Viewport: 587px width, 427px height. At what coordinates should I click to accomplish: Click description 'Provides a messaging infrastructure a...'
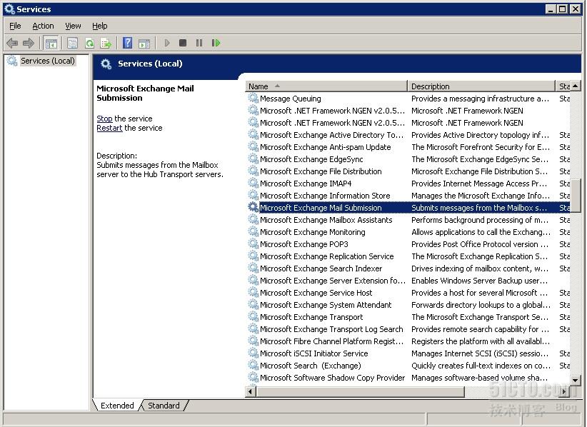481,99
